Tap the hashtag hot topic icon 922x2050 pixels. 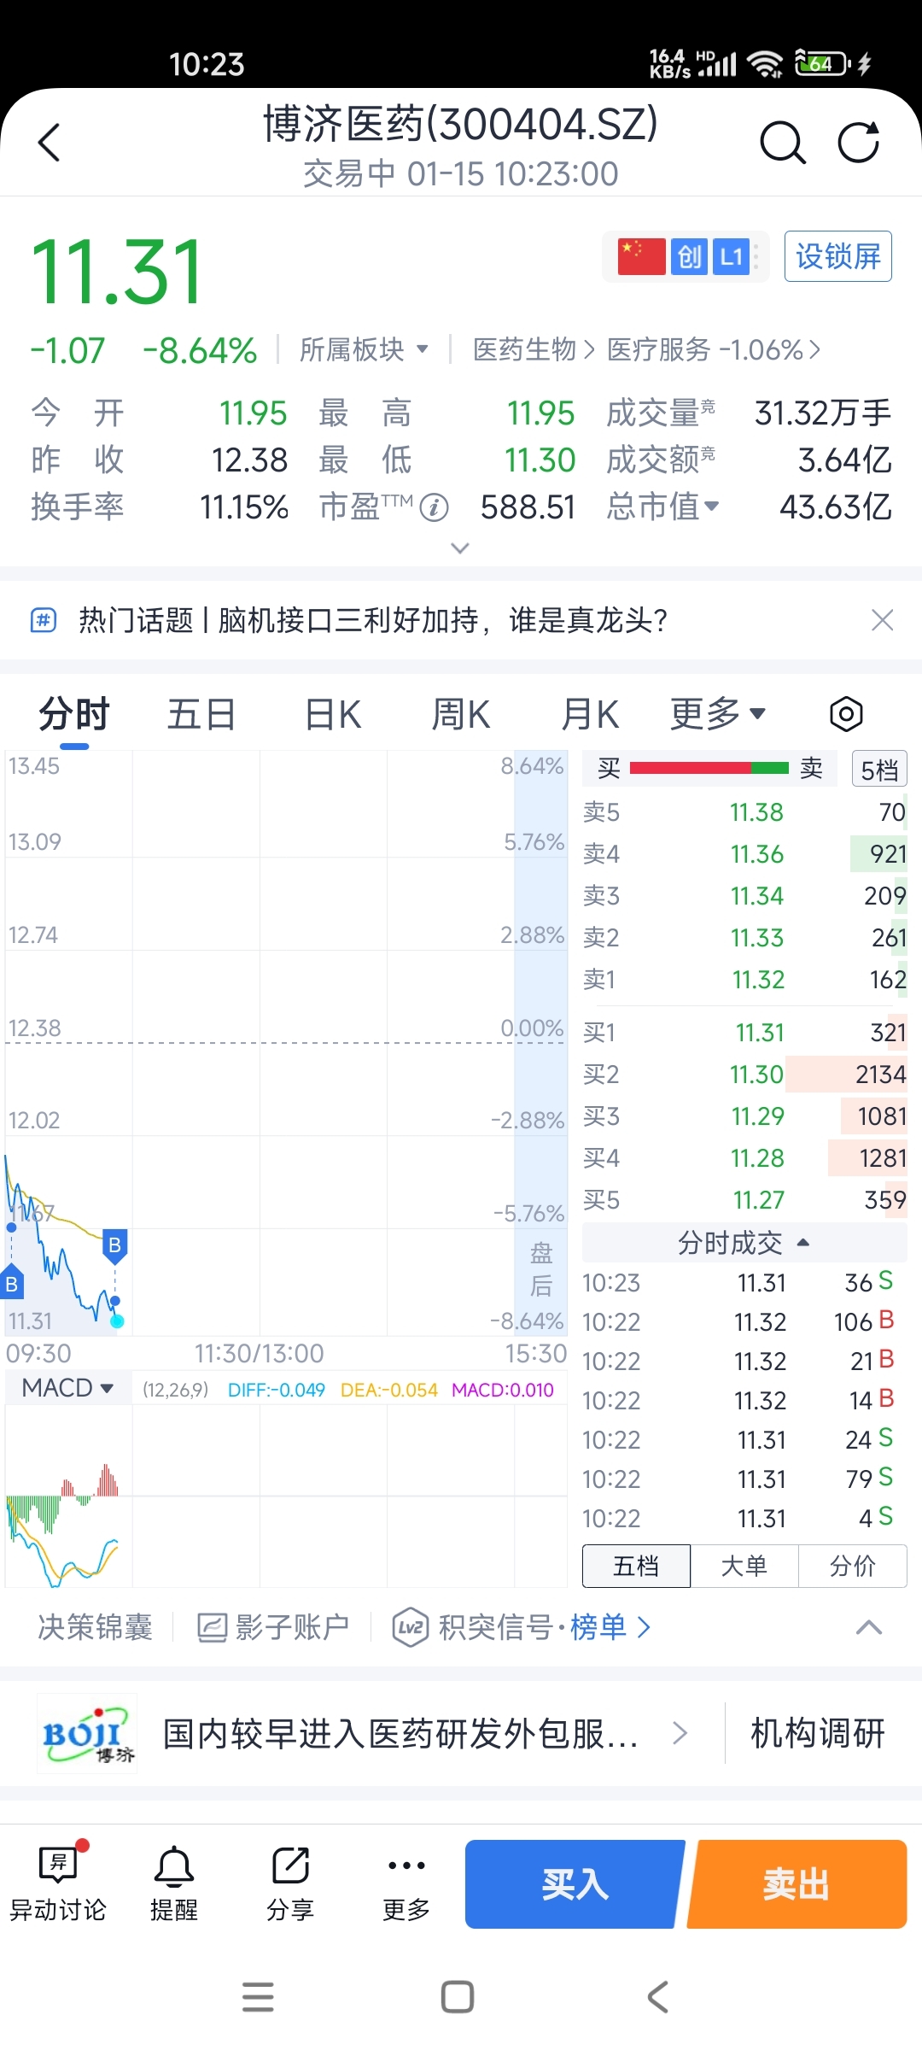tap(44, 619)
